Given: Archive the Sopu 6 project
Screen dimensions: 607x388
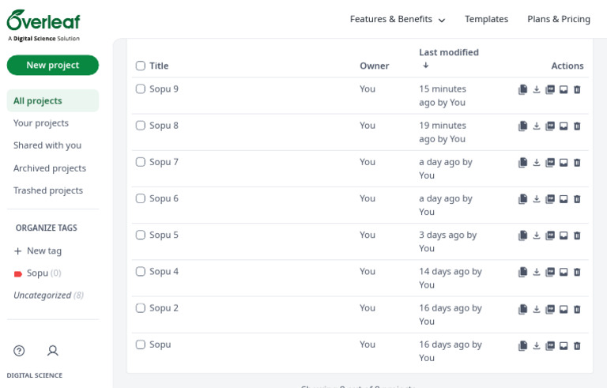Looking at the screenshot, I should 564,199.
